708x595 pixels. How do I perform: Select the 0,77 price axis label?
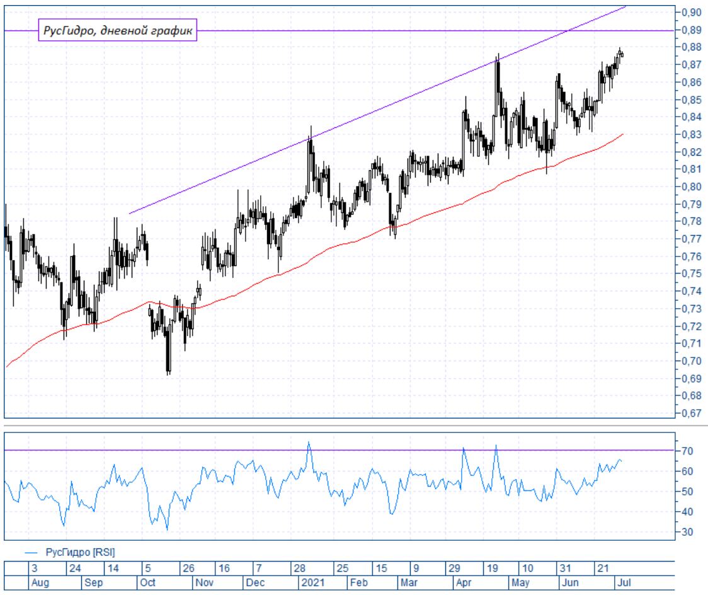[x=691, y=239]
